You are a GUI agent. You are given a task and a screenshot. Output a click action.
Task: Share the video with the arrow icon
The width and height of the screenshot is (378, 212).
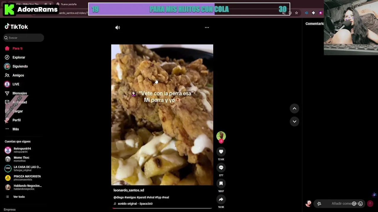click(x=221, y=199)
